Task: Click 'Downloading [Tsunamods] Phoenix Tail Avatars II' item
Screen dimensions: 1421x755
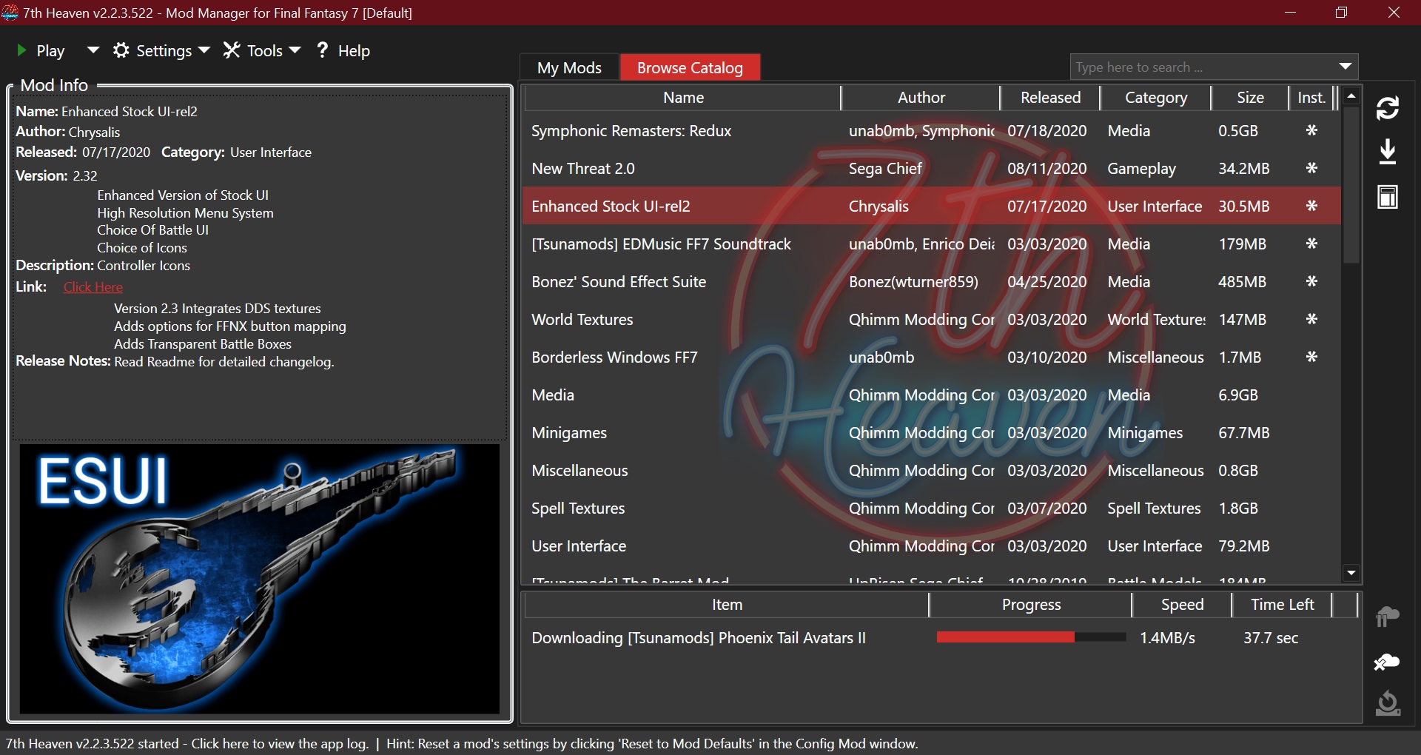Action: (x=699, y=638)
